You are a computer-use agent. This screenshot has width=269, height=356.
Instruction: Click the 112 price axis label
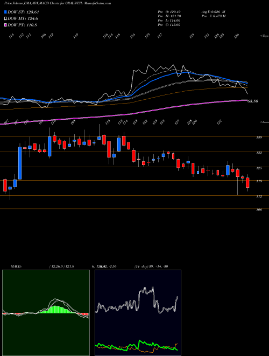point(259,197)
